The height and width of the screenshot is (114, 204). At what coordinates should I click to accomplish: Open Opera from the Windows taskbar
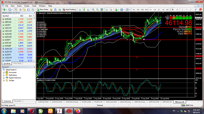(32, 111)
